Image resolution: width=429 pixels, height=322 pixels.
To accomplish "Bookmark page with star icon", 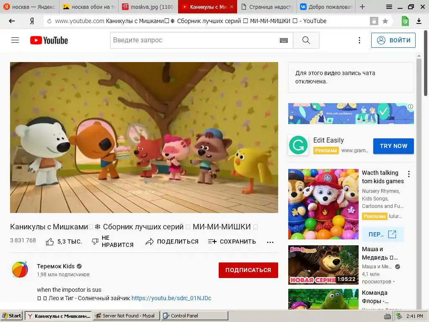I will [x=385, y=21].
